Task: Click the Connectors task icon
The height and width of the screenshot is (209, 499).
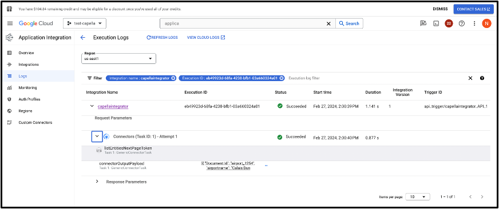Action: (107, 136)
